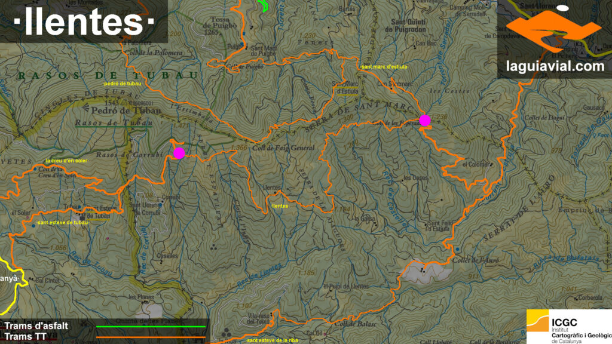Select the Trams d'asfalt legend label

coord(37,326)
